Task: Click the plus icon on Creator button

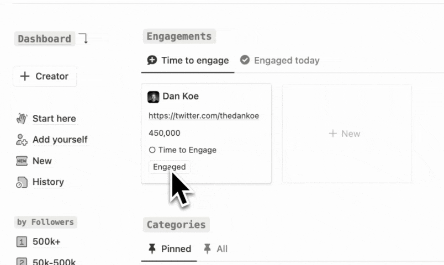Action: (x=25, y=76)
